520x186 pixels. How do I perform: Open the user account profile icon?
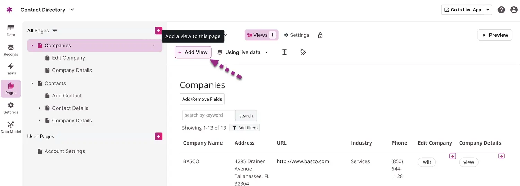[514, 10]
